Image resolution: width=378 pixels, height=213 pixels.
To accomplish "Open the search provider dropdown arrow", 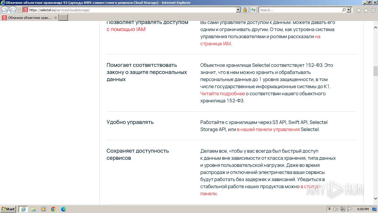I will (x=349, y=10).
